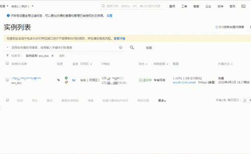Screen dimensions: 251x154
Task: Click the 实例ID/名称 column header
Action: (x=19, y=64)
